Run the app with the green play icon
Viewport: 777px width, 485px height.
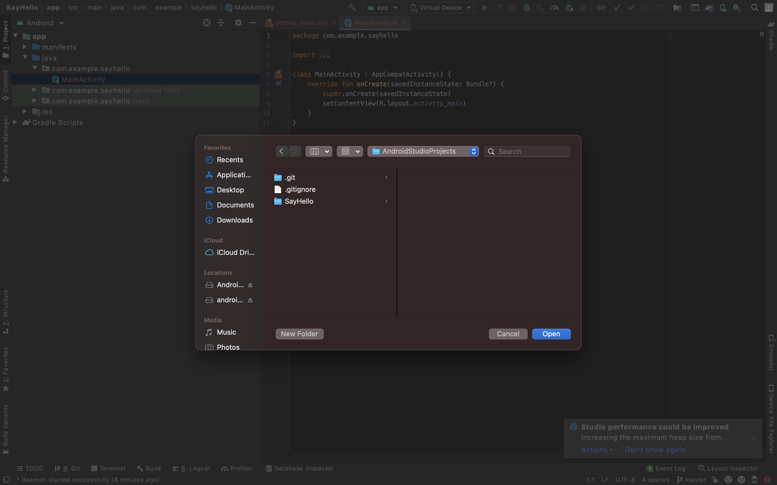[x=485, y=7]
